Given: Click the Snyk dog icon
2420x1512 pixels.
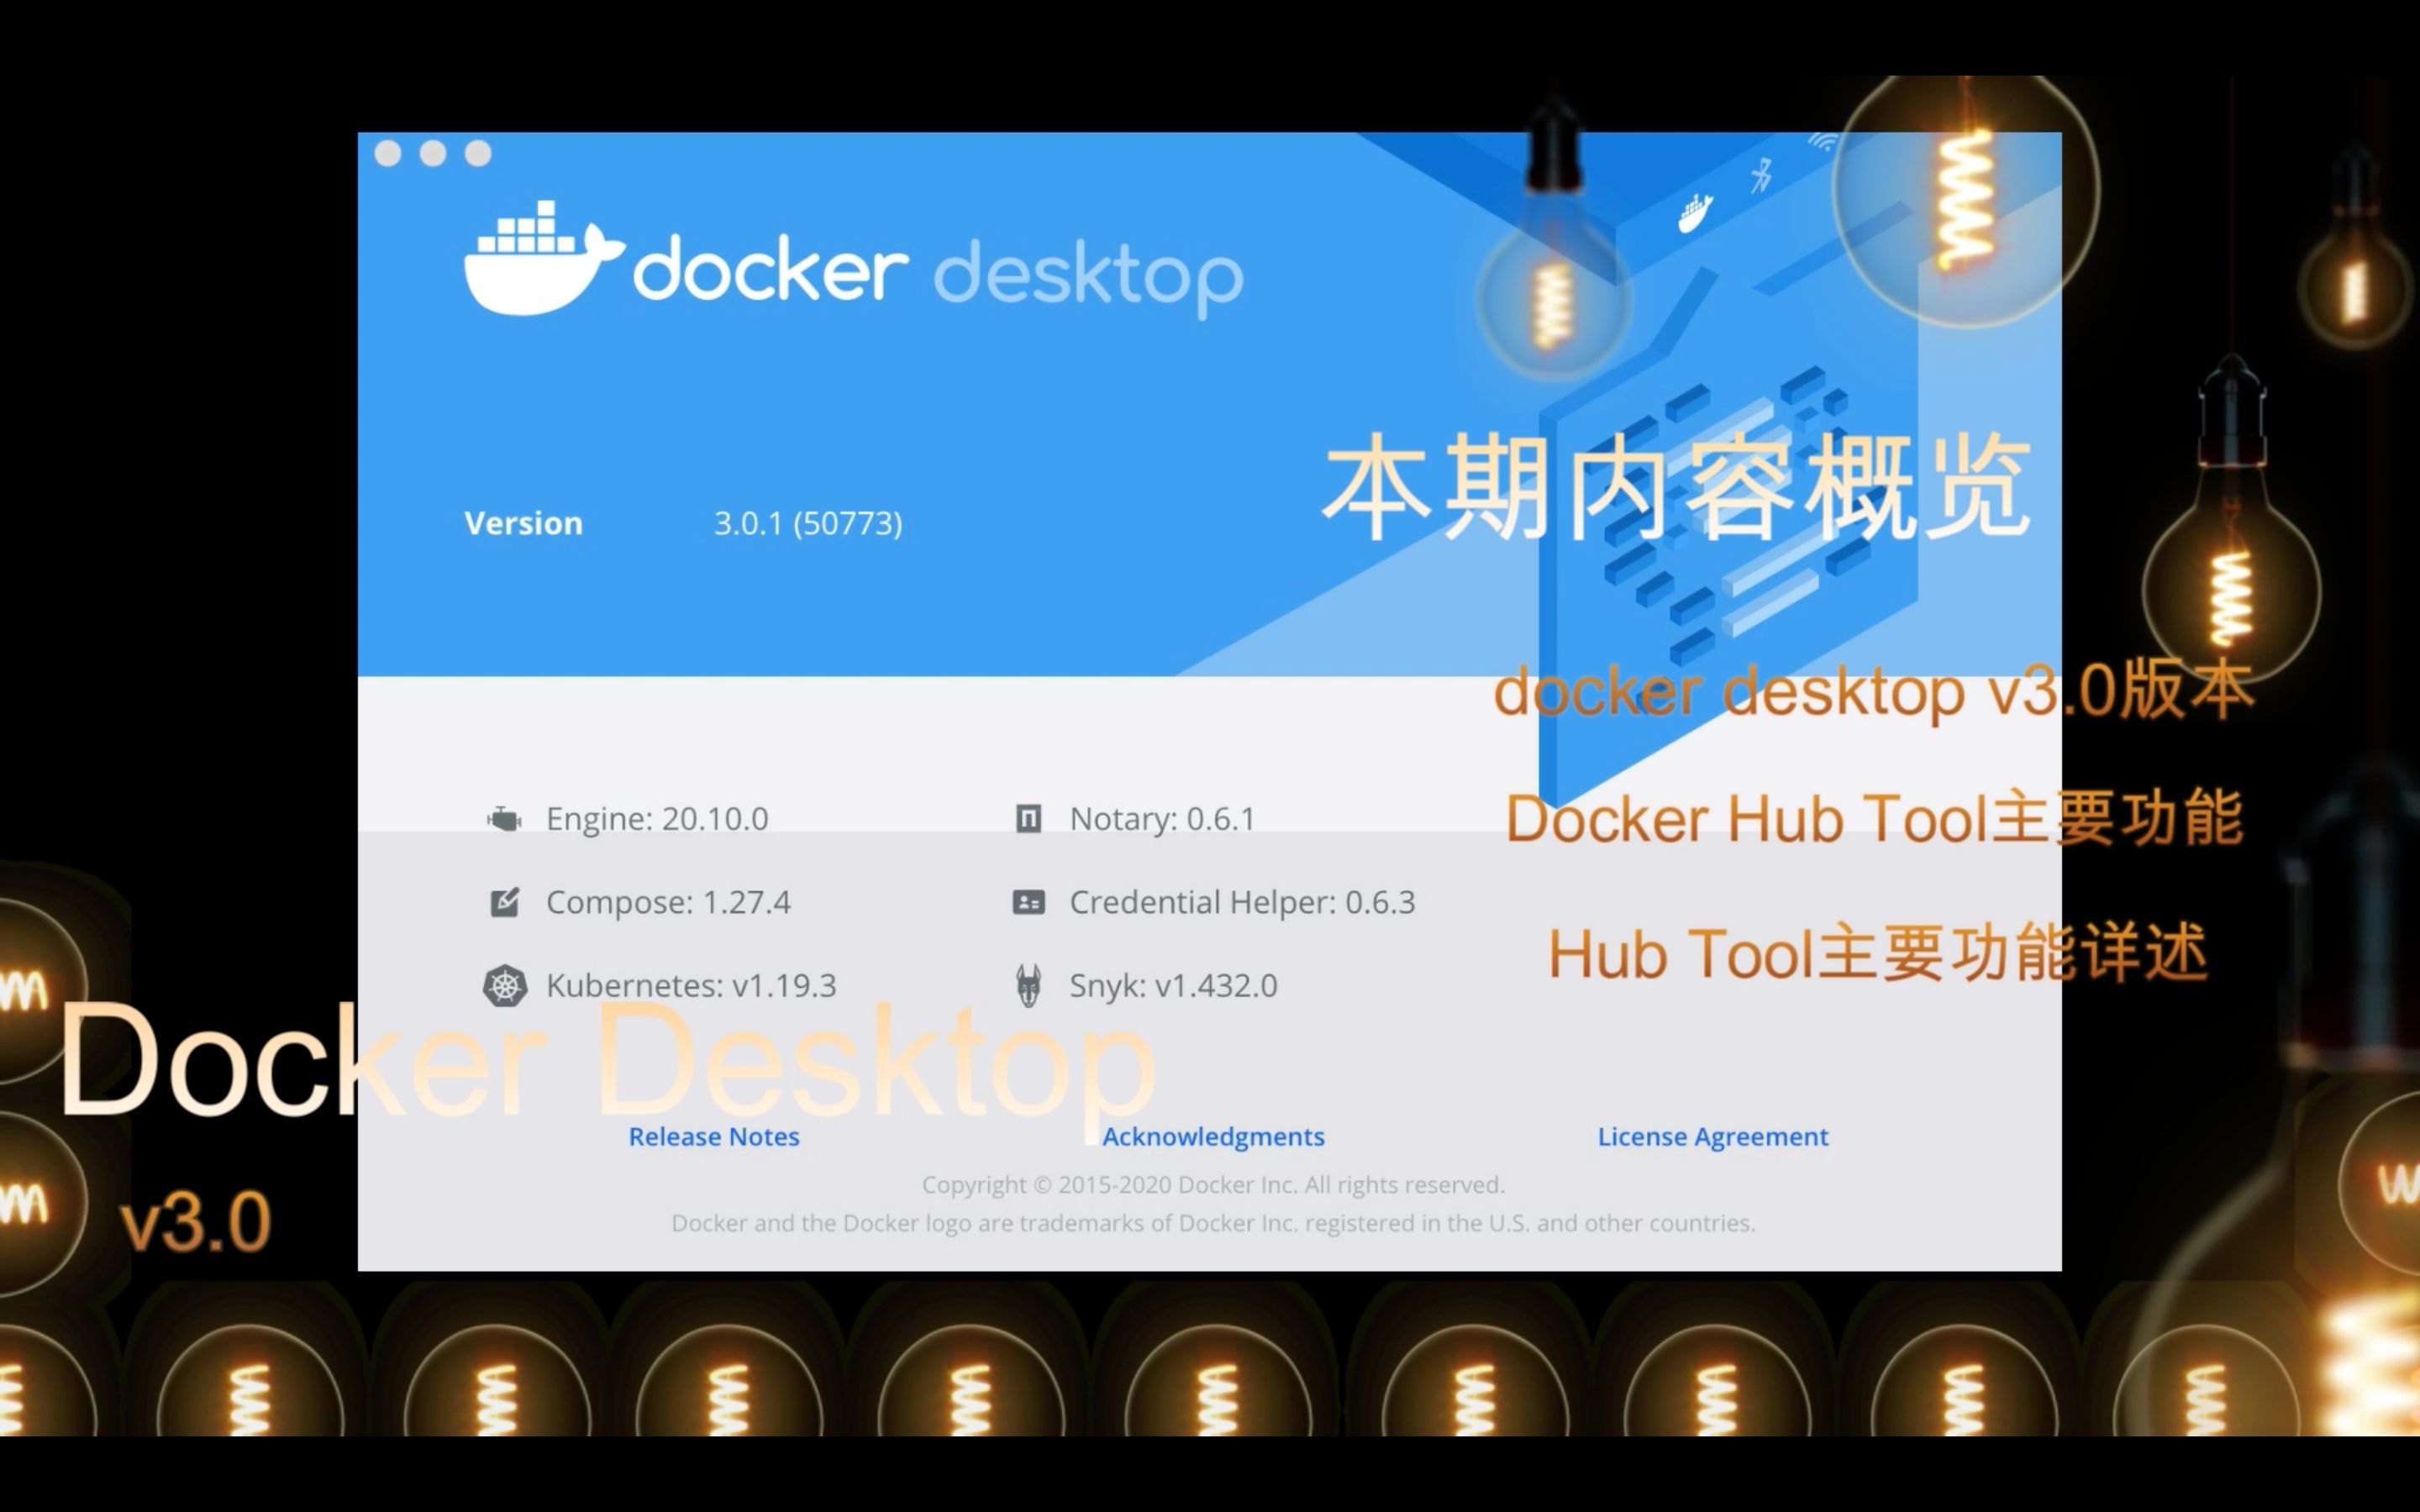Looking at the screenshot, I should pyautogui.click(x=1029, y=986).
